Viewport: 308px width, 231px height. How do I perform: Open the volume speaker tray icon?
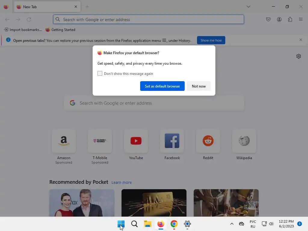pyautogui.click(x=271, y=224)
